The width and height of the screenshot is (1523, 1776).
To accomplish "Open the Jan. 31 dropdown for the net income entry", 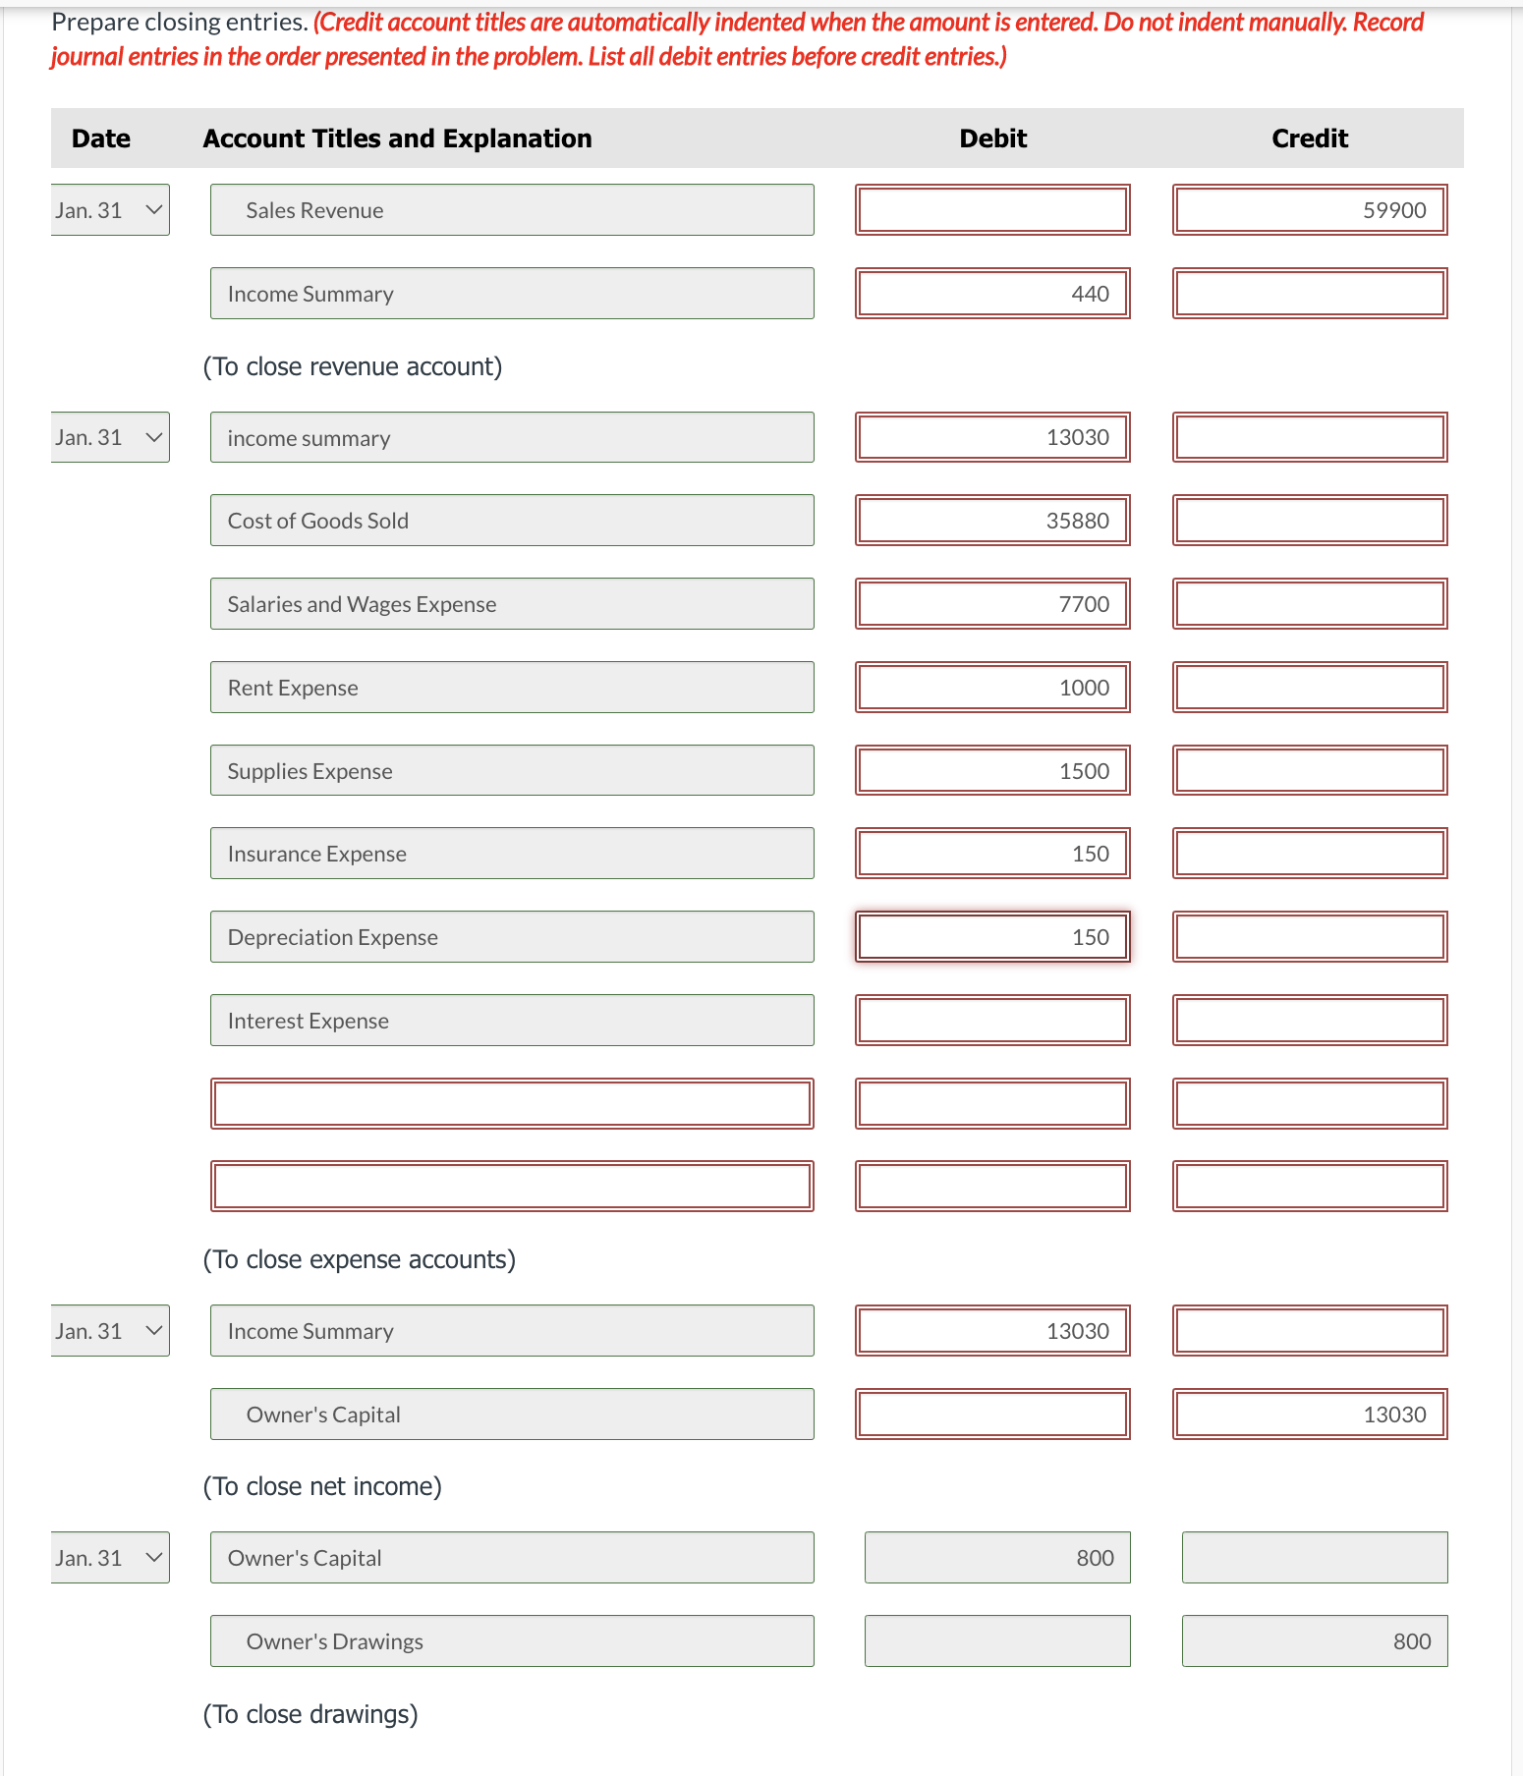I will point(109,1330).
